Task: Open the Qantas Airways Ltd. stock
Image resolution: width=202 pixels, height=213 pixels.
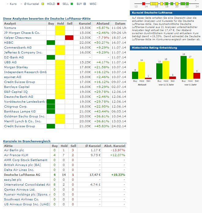Action: (x=20, y=190)
